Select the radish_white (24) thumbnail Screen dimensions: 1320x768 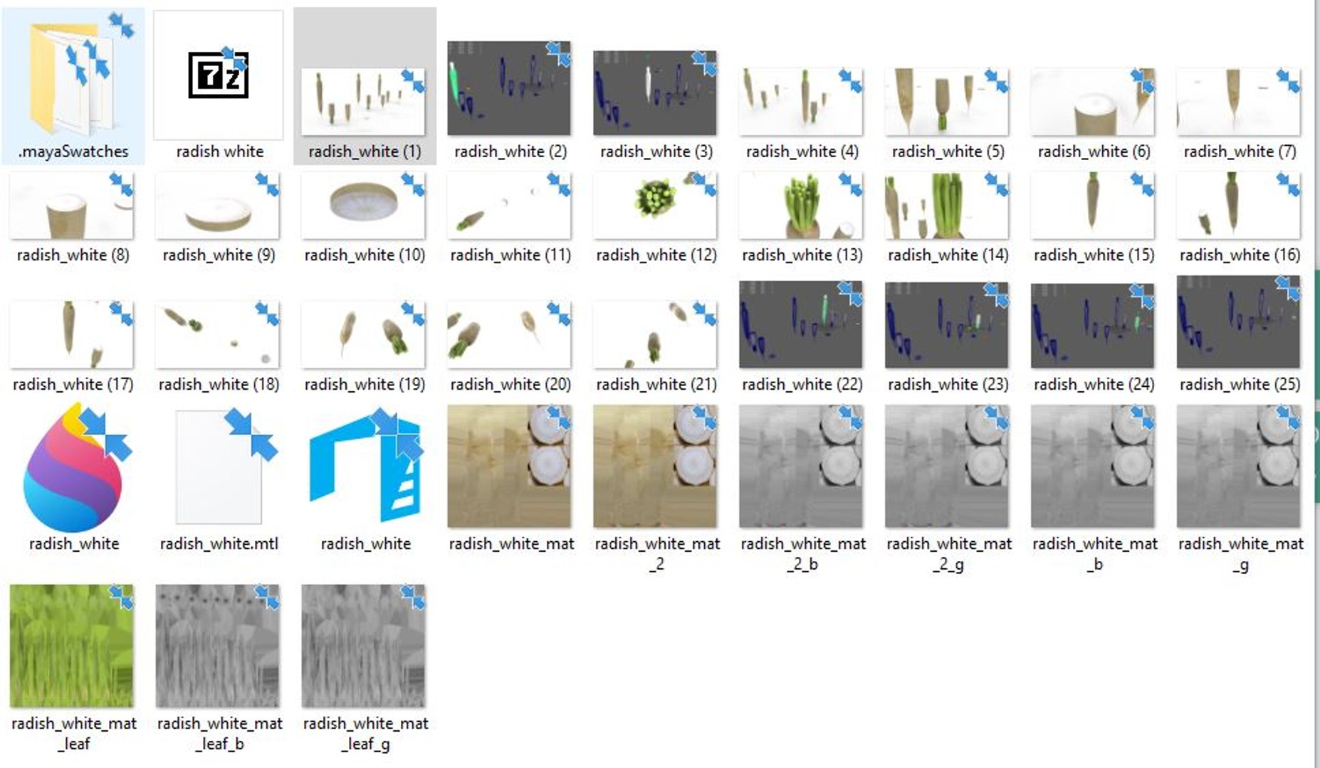coord(1093,326)
